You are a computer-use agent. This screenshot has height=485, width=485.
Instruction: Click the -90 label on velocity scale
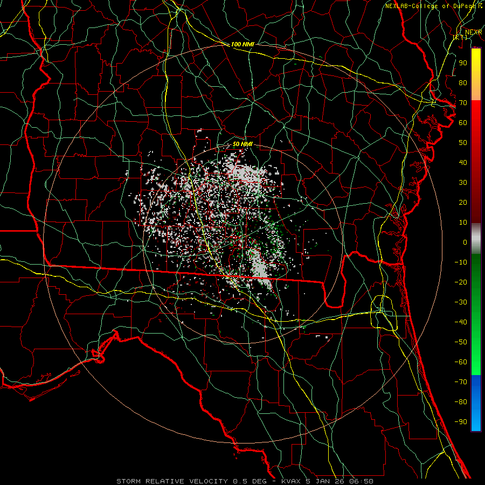[461, 422]
